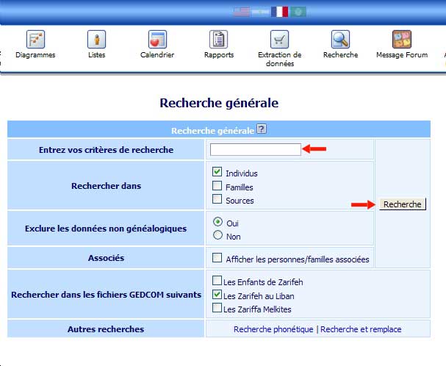Select the Oui radio button
Viewport: 446px width, 366px height.
(217, 221)
